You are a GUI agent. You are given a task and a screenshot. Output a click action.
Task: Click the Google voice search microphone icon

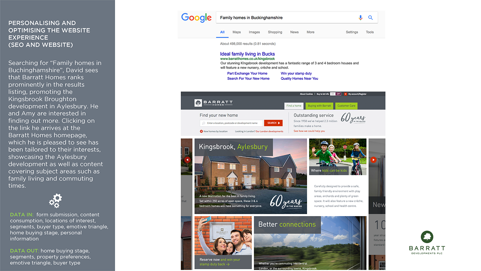(x=360, y=18)
